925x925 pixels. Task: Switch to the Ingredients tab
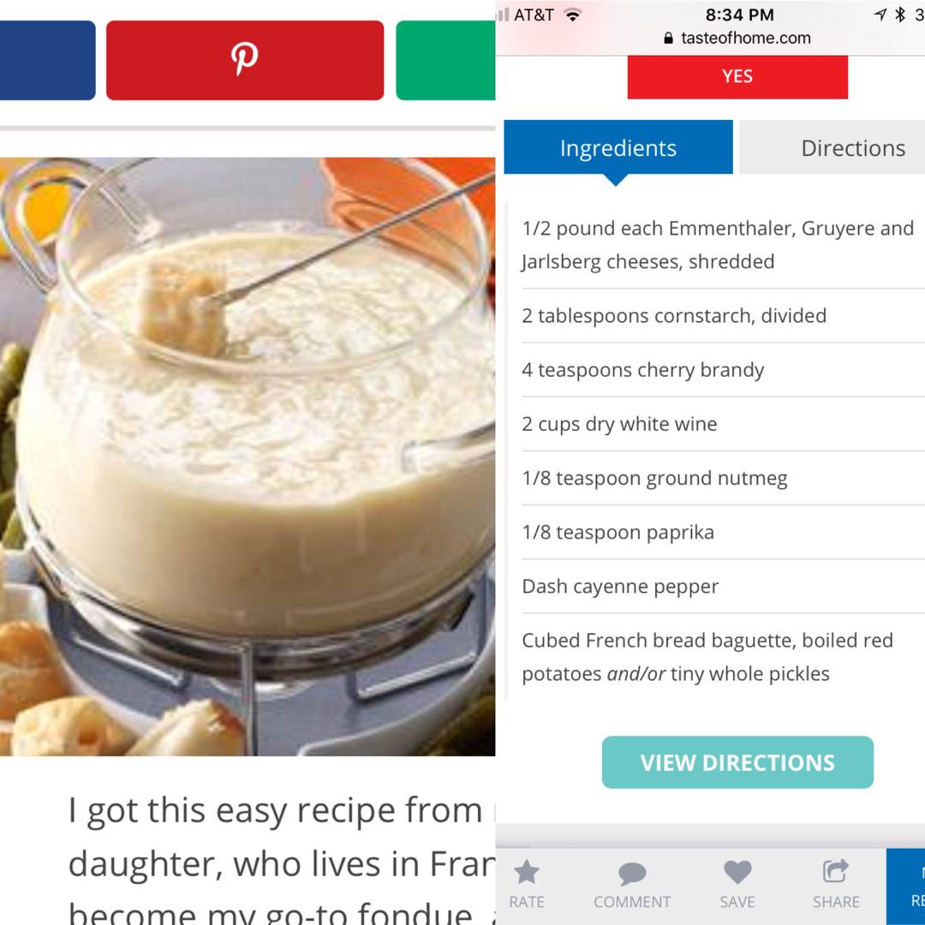point(618,147)
